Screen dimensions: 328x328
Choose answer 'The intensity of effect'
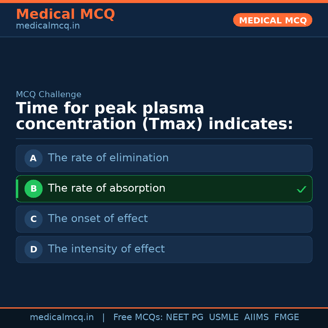click(106, 249)
